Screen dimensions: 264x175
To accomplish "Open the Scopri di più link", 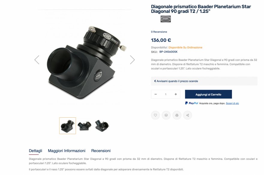I will 232,103.
